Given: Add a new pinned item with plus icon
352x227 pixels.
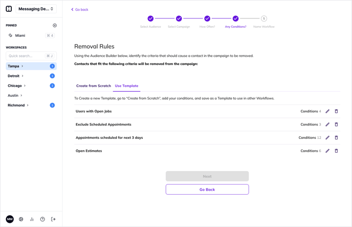Looking at the screenshot, I should 55,26.
